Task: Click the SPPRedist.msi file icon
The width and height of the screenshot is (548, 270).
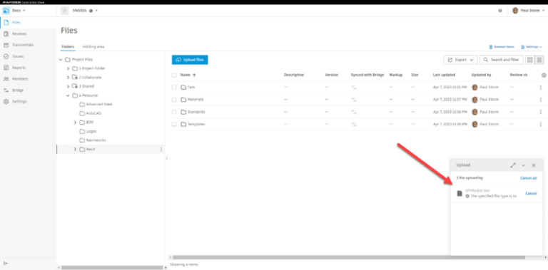Action: pyautogui.click(x=460, y=193)
